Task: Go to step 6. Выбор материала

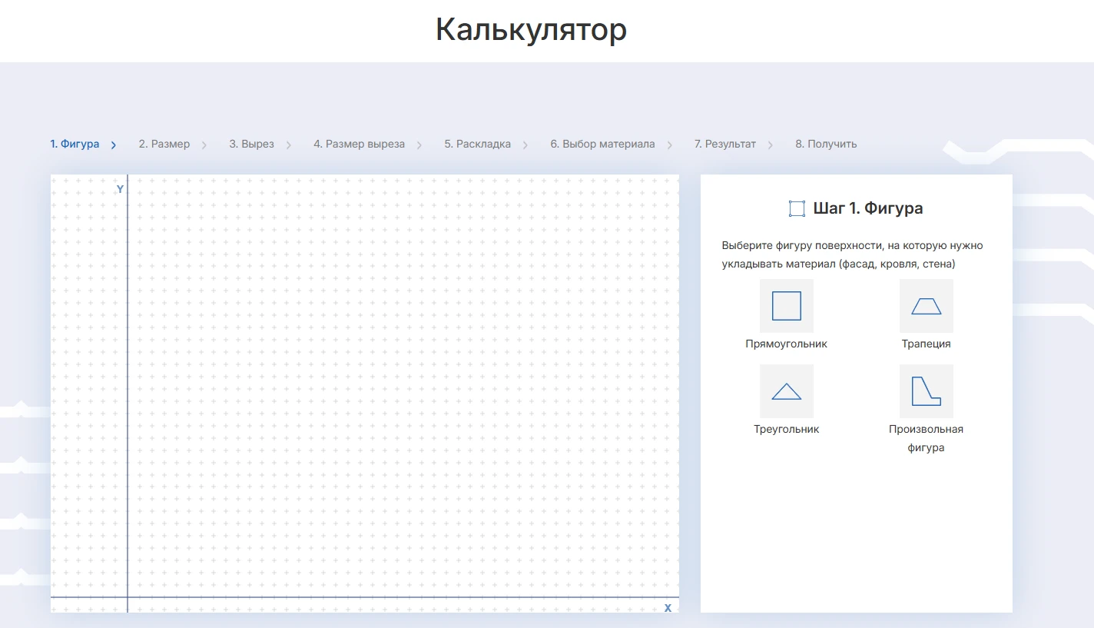Action: point(602,144)
